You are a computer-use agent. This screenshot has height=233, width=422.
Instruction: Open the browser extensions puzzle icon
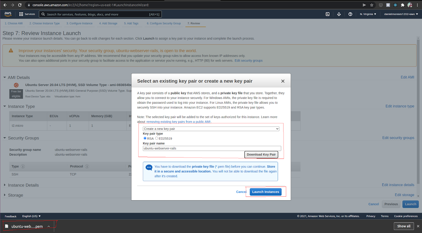coord(402,5)
